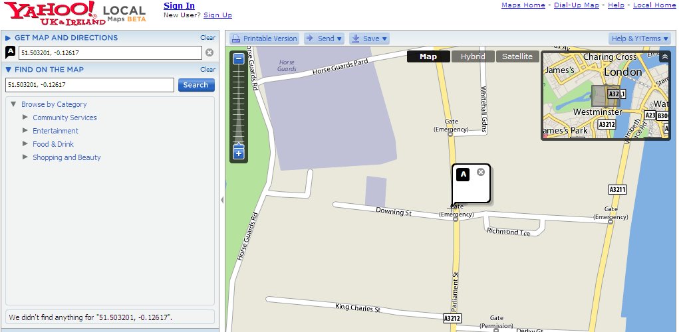The image size is (679, 332).
Task: Open the Local Home link
Action: (654, 5)
